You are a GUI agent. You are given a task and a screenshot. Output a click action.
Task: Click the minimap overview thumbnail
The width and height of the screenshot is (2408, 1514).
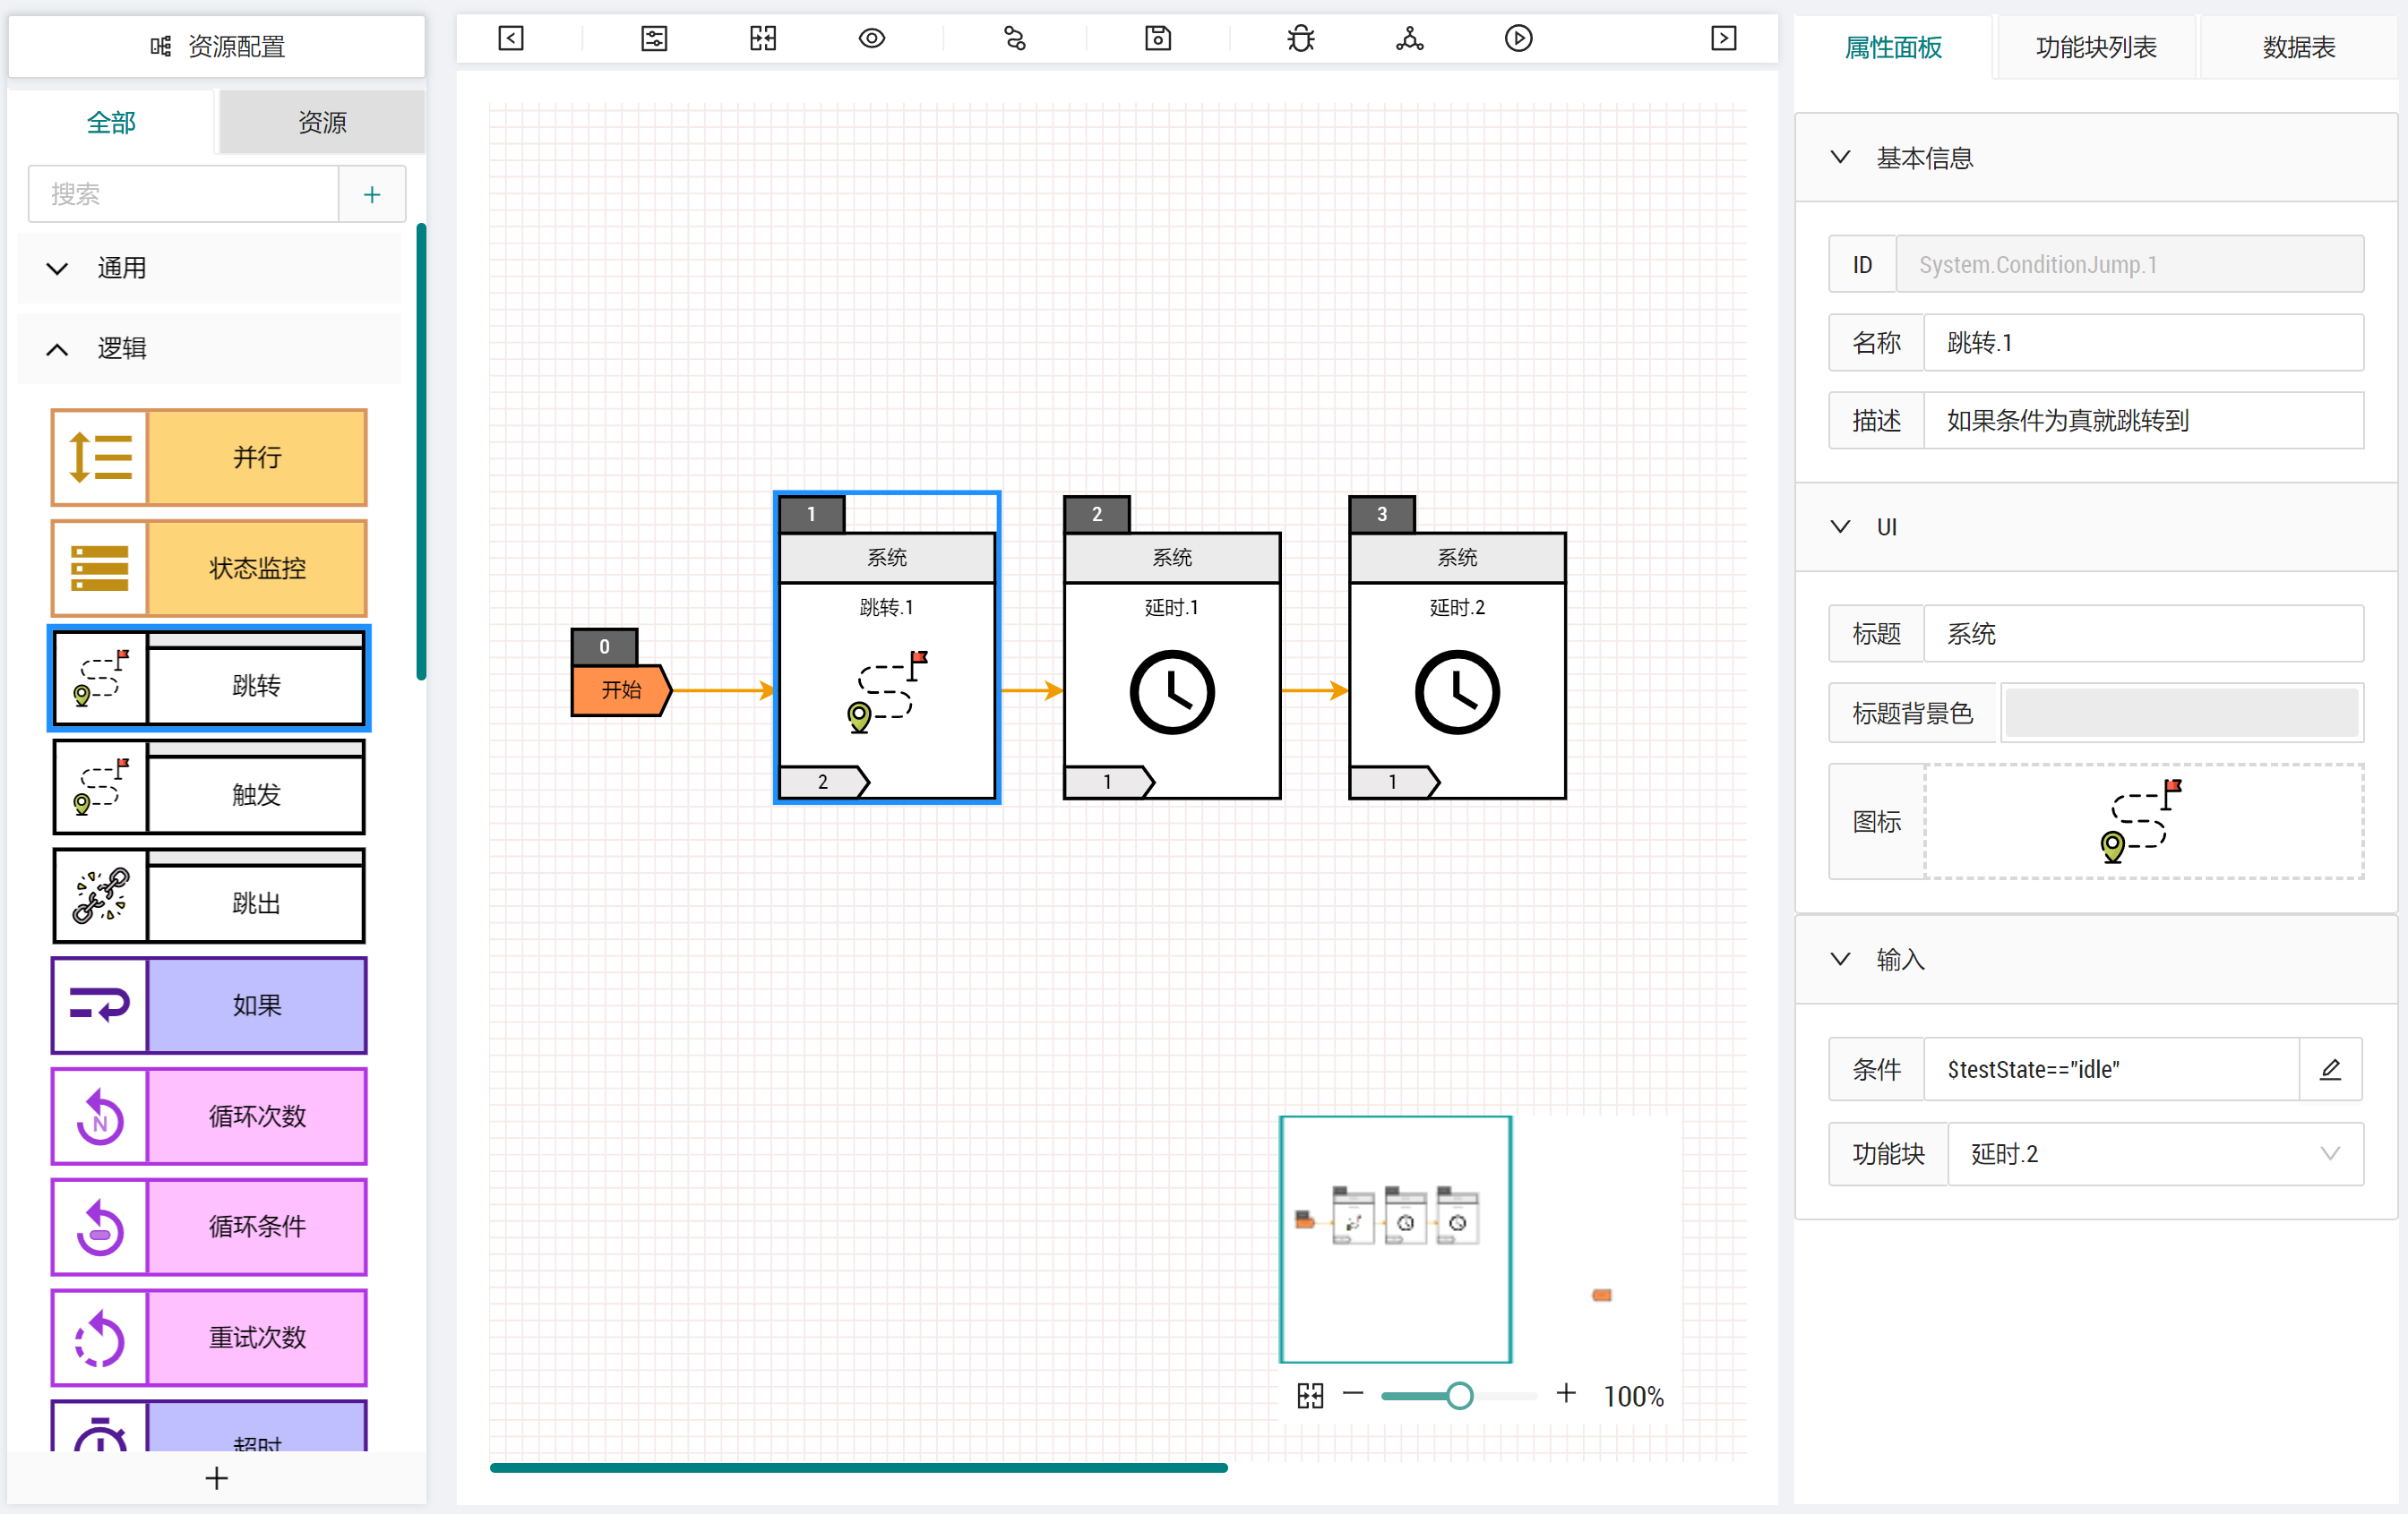[1395, 1239]
